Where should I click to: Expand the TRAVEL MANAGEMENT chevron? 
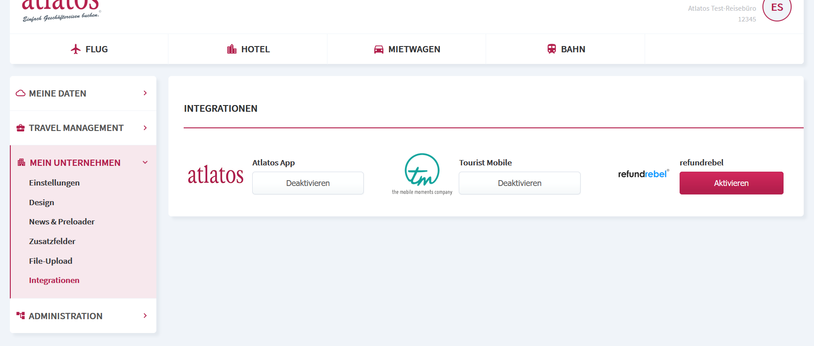145,128
